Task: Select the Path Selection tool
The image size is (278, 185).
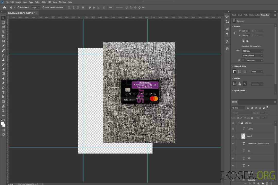Action: point(3,97)
